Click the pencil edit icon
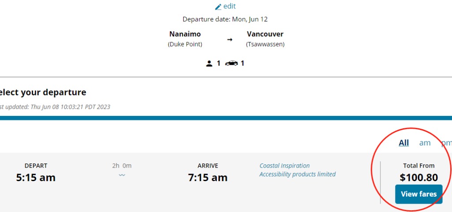The height and width of the screenshot is (212, 452). coord(218,7)
